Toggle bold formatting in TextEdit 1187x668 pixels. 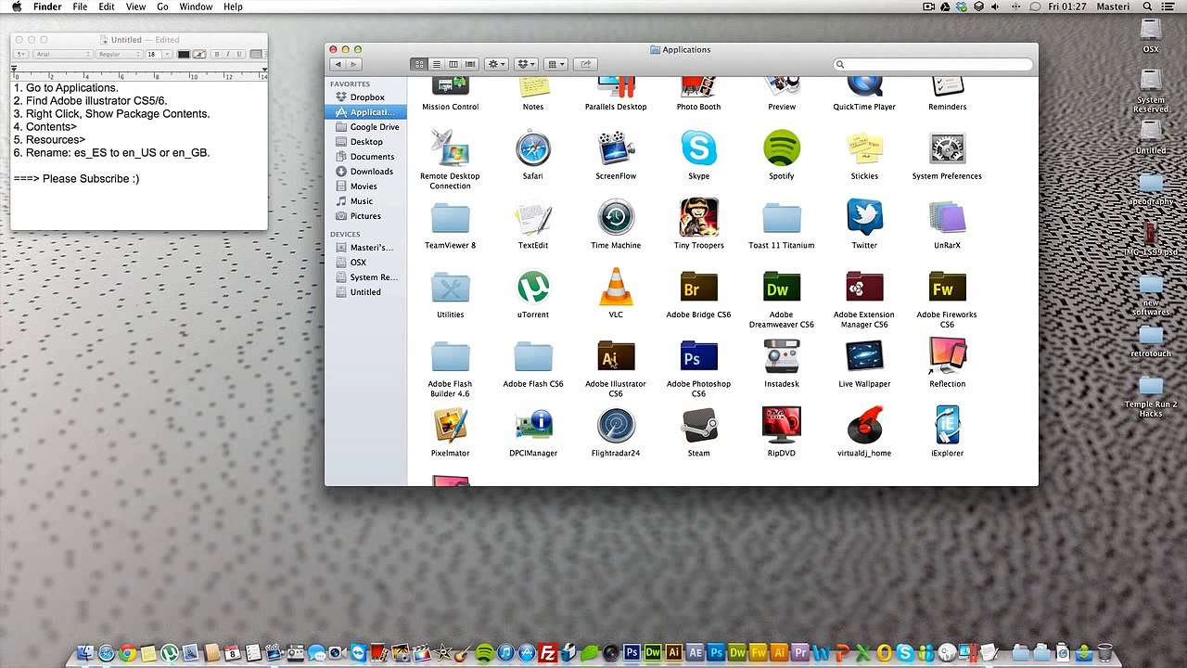pyautogui.click(x=217, y=55)
